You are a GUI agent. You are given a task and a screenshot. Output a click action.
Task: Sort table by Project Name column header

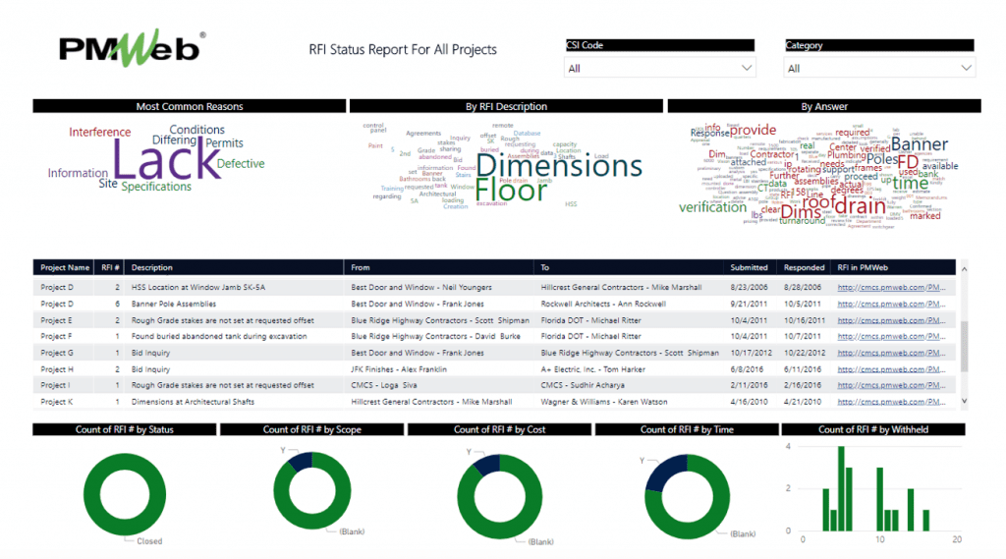64,267
